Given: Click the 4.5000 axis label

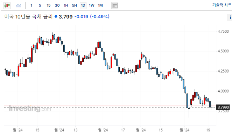Looking at the screenshot, I should (223, 51).
